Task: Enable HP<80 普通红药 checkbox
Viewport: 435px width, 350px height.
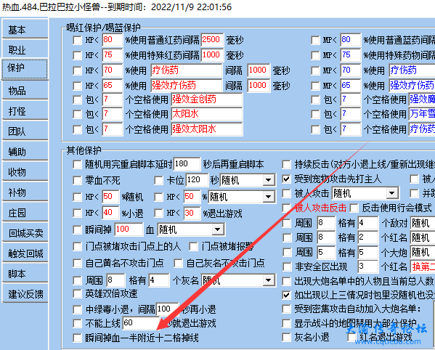Action: point(77,40)
